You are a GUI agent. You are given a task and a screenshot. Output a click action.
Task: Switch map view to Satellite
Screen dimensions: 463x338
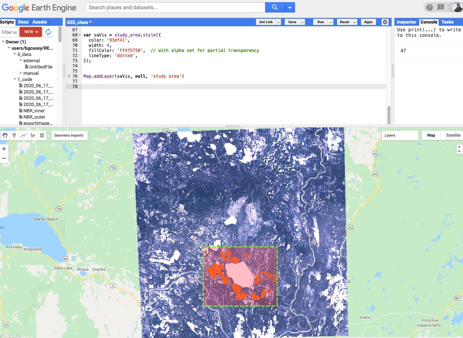tap(453, 135)
